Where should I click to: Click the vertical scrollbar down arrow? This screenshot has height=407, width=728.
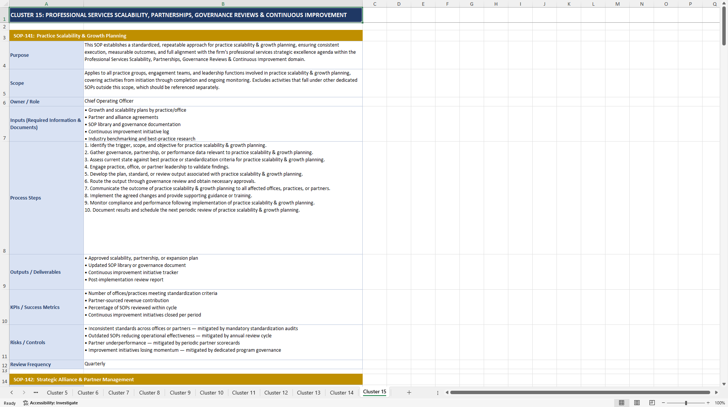tap(724, 384)
